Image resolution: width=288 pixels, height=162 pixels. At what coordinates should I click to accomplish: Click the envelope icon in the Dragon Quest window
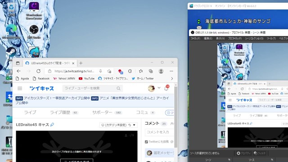click(x=199, y=27)
